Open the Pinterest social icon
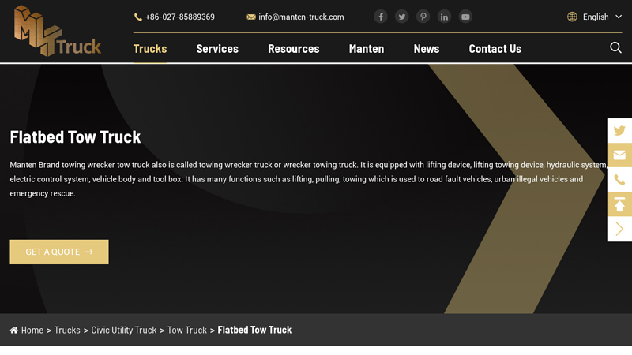 423,17
